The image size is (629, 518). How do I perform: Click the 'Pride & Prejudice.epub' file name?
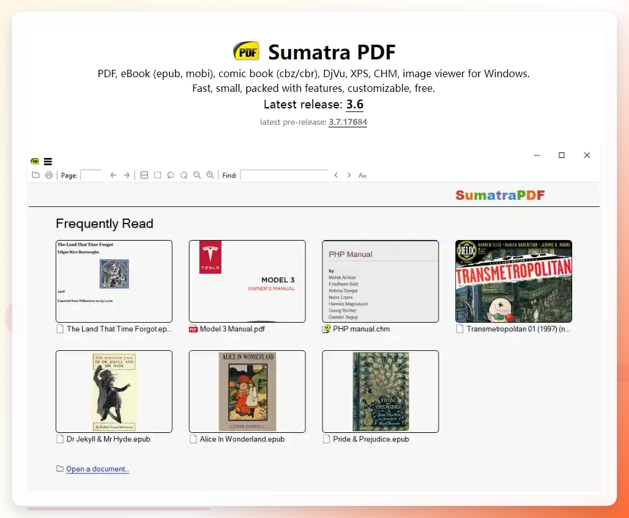pyautogui.click(x=371, y=439)
